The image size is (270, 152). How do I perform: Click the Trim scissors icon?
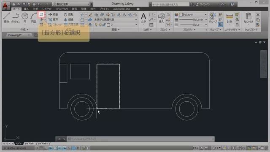coord(83,15)
